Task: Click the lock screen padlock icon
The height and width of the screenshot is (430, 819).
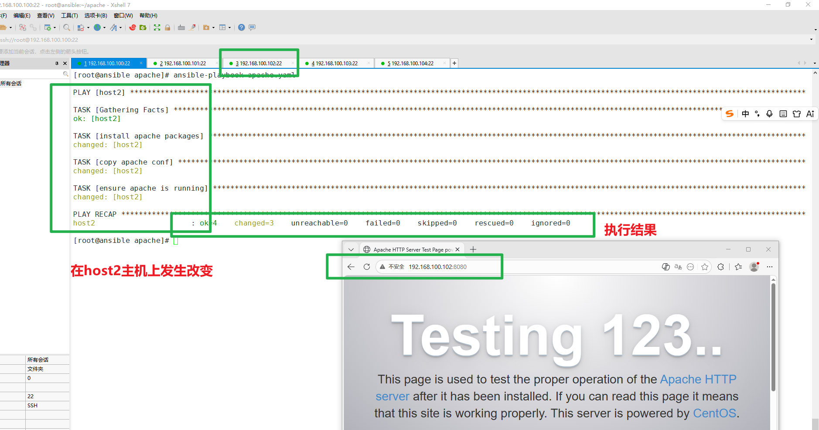Action: click(167, 27)
